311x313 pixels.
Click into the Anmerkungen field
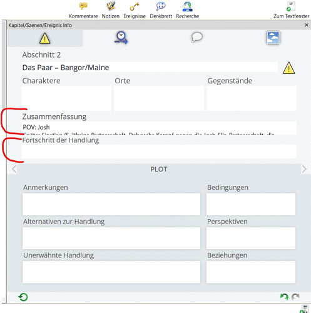click(111, 204)
